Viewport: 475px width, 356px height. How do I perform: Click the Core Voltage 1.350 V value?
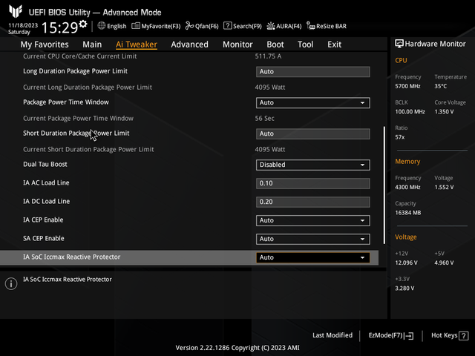[444, 112]
